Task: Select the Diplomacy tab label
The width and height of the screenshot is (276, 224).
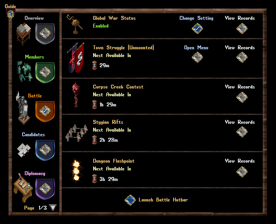Action: pos(35,174)
